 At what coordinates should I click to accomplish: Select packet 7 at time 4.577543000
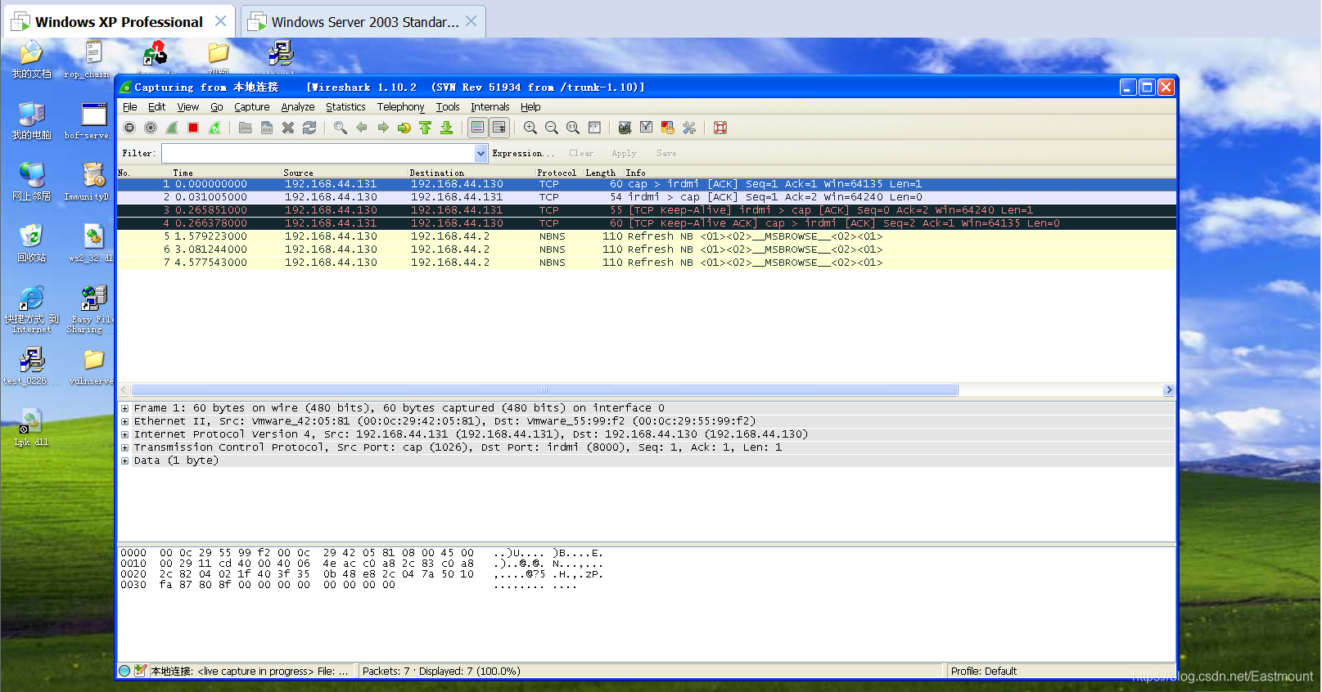647,263
